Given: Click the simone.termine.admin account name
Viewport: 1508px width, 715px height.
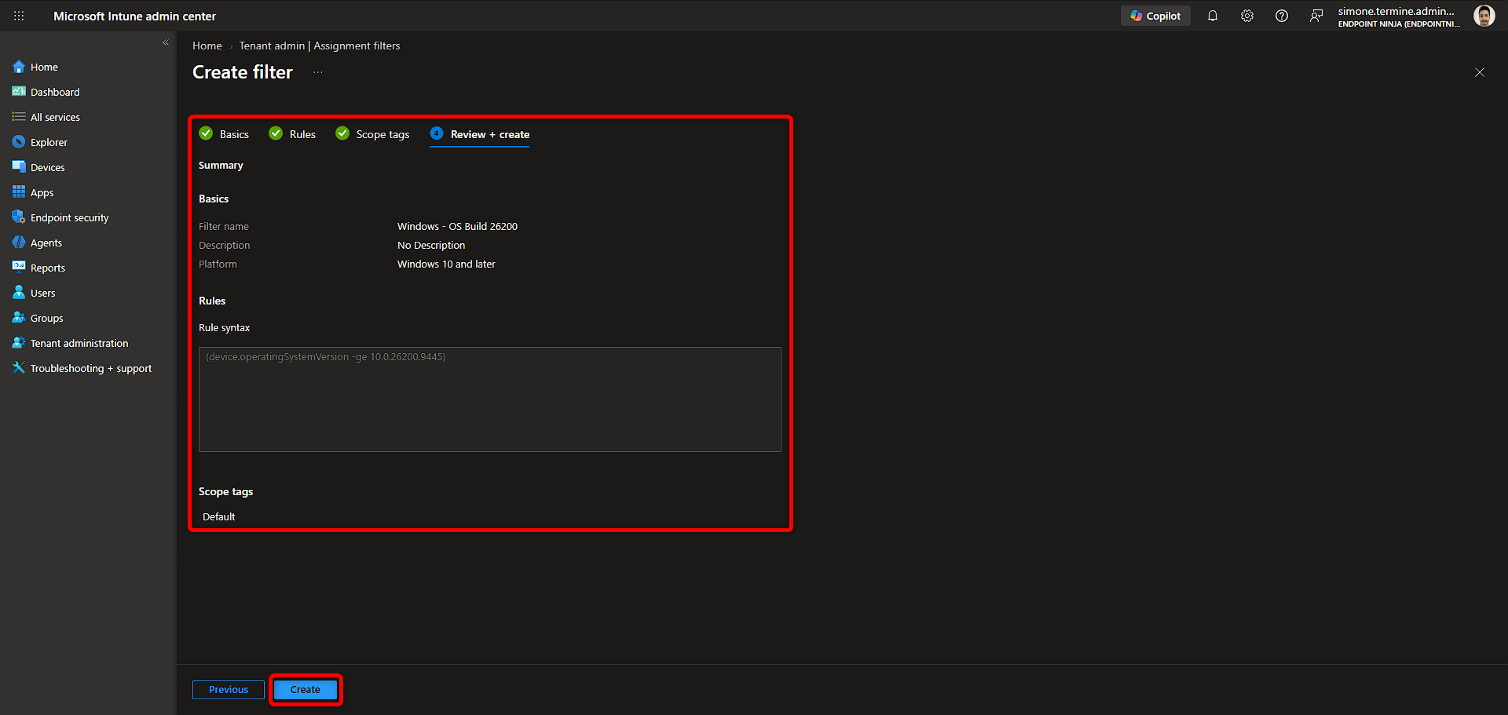Looking at the screenshot, I should (x=1396, y=11).
